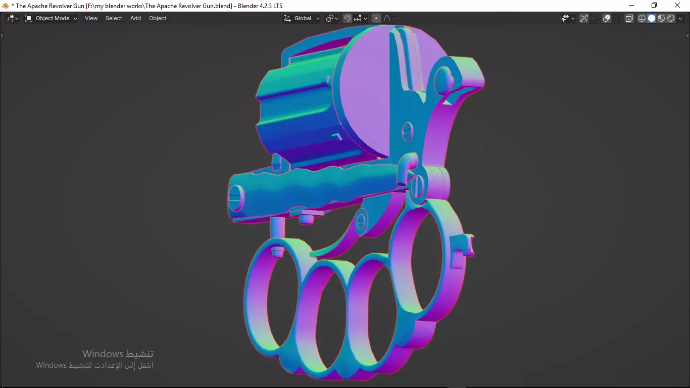This screenshot has width=690, height=388.
Task: Open the Add menu
Action: pyautogui.click(x=135, y=18)
